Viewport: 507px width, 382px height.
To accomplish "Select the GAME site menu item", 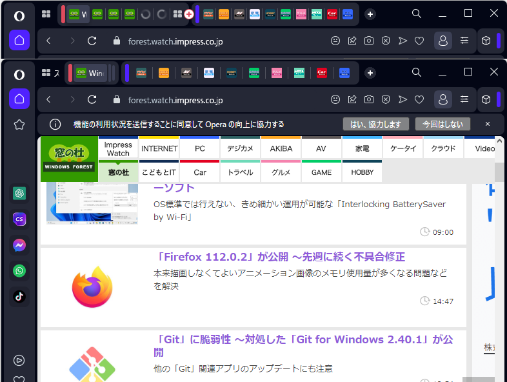I will (x=321, y=172).
